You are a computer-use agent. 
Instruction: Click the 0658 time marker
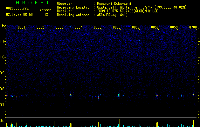point(155,27)
